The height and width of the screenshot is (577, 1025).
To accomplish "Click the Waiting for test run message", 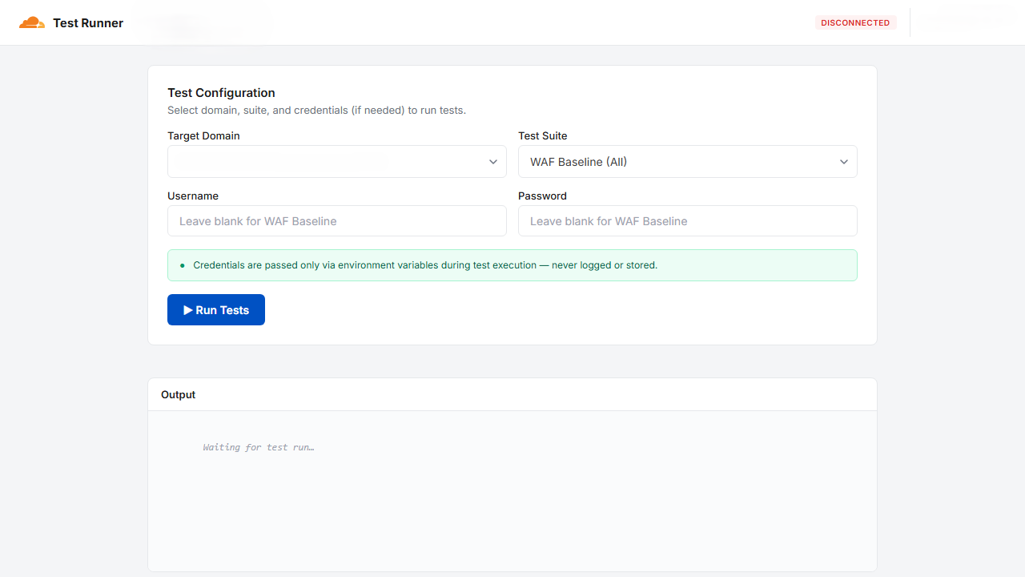I will point(259,447).
